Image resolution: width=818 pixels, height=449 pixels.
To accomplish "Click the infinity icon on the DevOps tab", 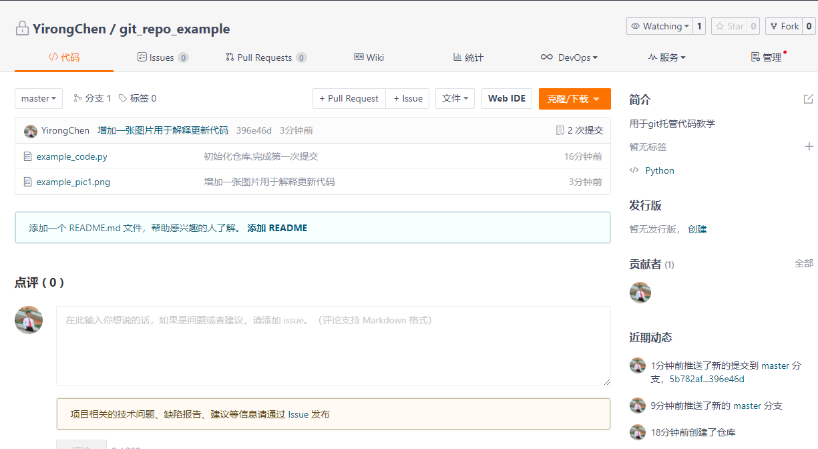I will click(546, 57).
